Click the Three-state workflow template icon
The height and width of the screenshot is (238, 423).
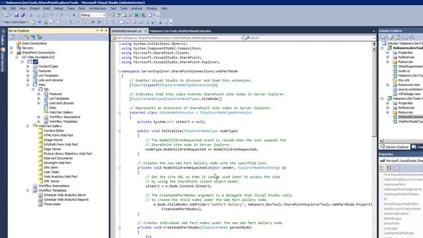pyautogui.click(x=40, y=204)
